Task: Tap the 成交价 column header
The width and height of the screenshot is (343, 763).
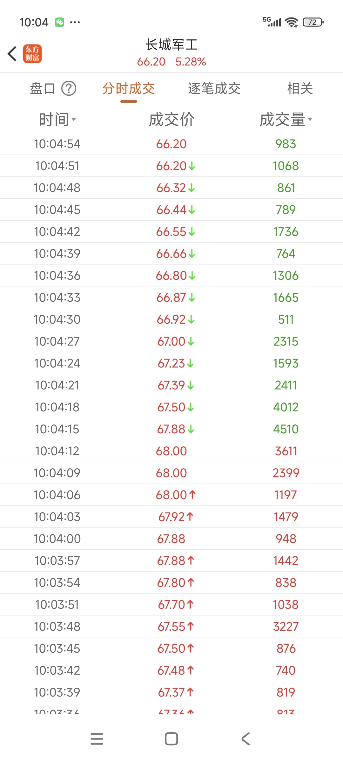Action: pos(171,120)
